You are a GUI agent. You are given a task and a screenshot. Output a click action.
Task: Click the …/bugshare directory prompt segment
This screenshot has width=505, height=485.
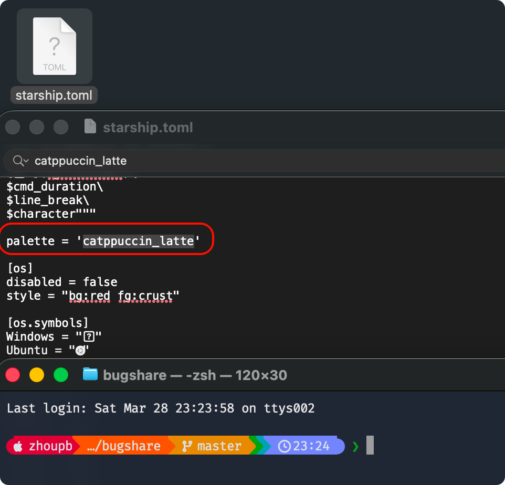point(124,447)
